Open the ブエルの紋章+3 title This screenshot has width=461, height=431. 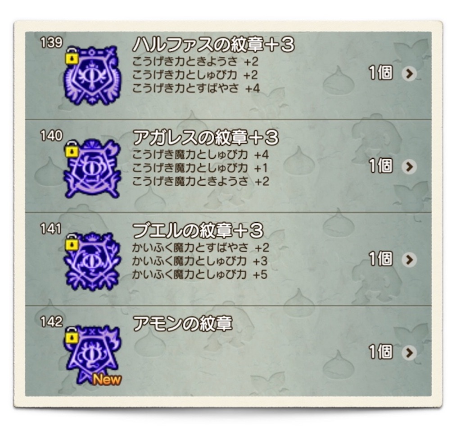click(x=198, y=230)
